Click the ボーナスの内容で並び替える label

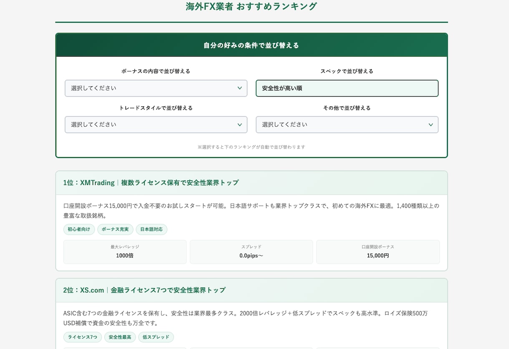[156, 71]
